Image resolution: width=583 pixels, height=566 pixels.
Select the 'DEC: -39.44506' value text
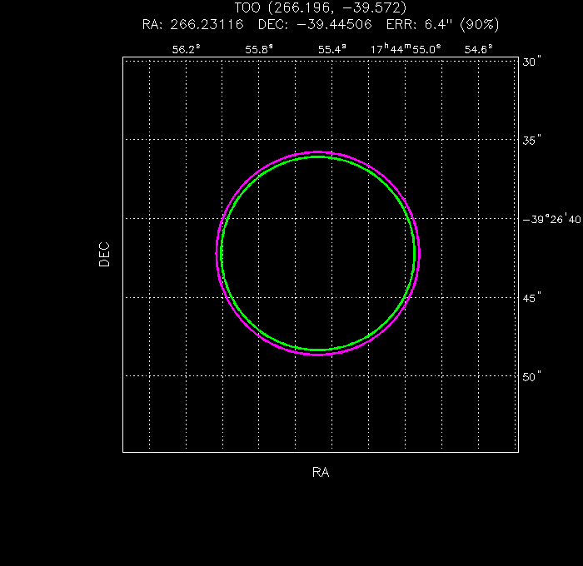(x=315, y=24)
